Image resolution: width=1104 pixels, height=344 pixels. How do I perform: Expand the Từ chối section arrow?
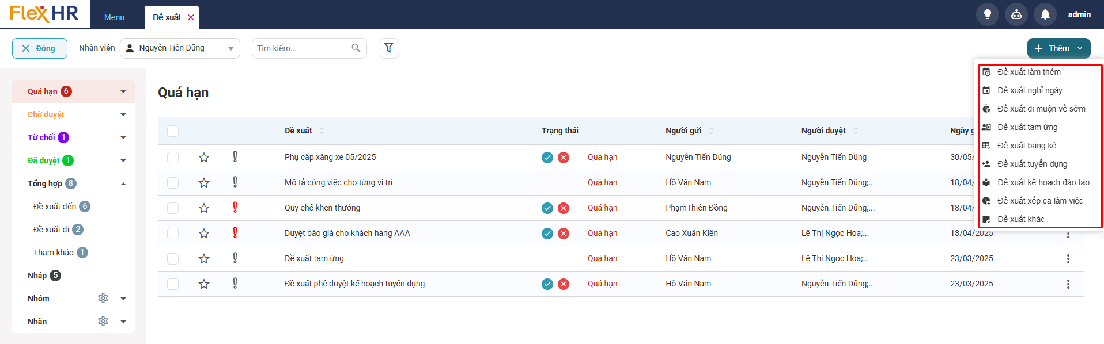pos(123,137)
